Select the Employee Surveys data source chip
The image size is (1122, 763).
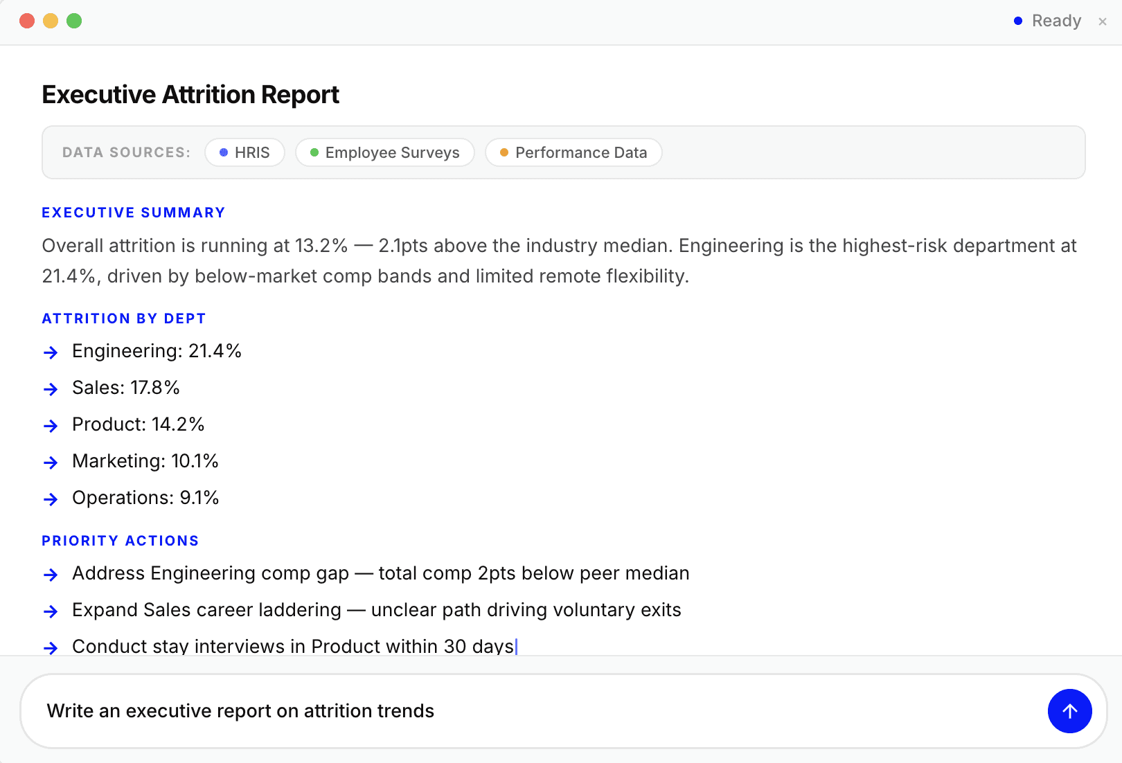[x=385, y=152]
